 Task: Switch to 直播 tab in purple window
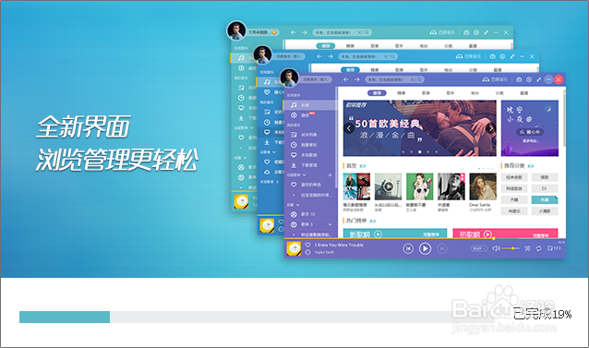tap(524, 93)
